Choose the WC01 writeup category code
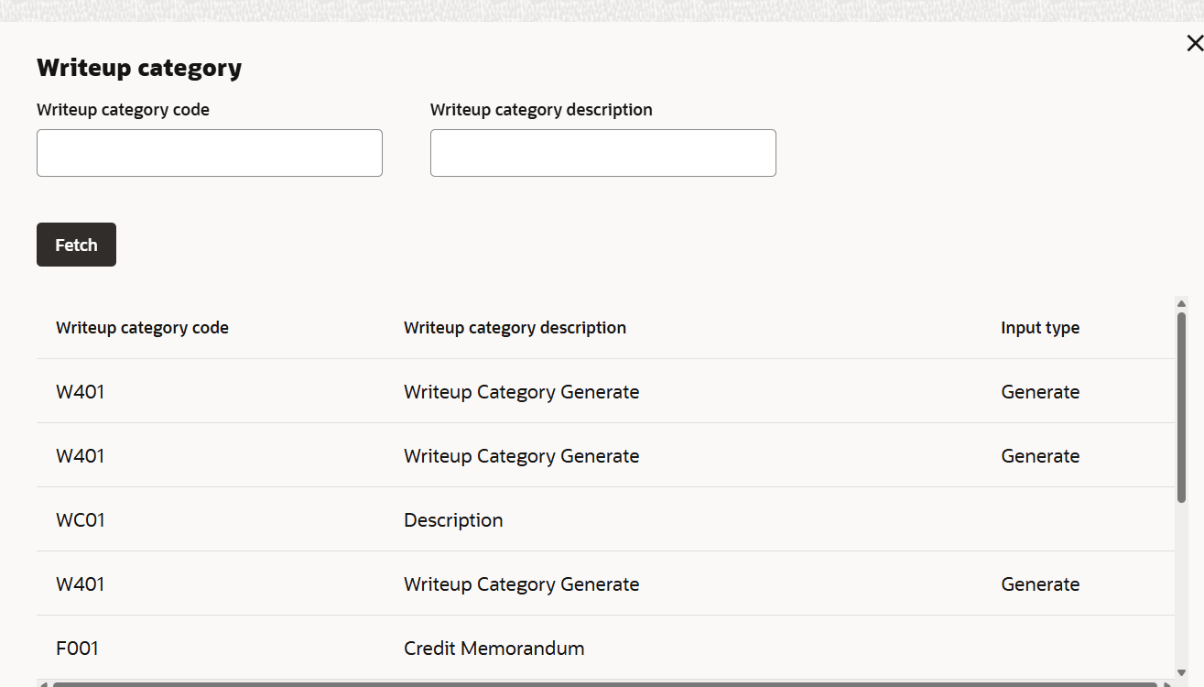1204x687 pixels. (81, 520)
